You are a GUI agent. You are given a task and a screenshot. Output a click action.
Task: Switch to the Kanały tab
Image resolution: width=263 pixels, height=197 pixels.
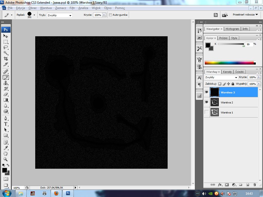tap(227, 72)
